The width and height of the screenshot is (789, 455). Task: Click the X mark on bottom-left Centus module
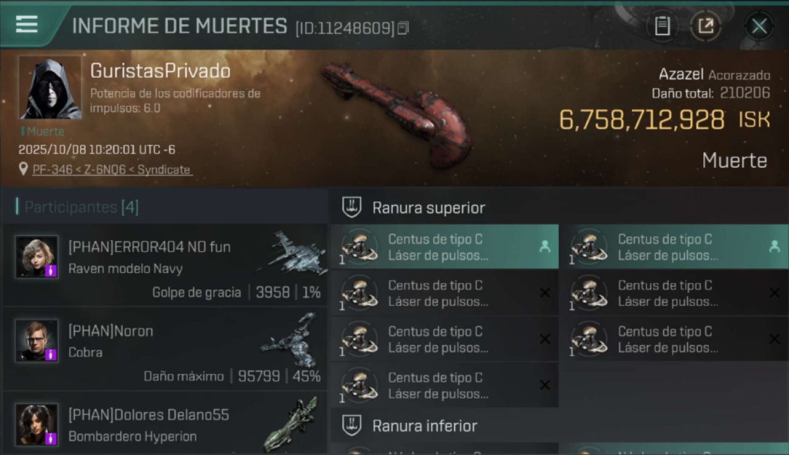click(x=545, y=385)
